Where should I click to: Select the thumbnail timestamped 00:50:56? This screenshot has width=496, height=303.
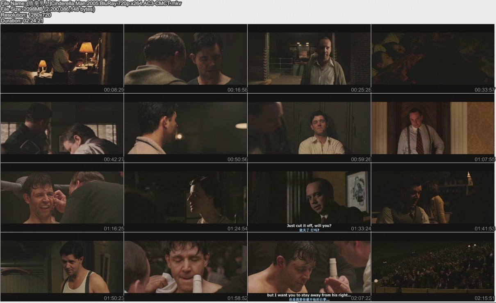tap(186, 128)
